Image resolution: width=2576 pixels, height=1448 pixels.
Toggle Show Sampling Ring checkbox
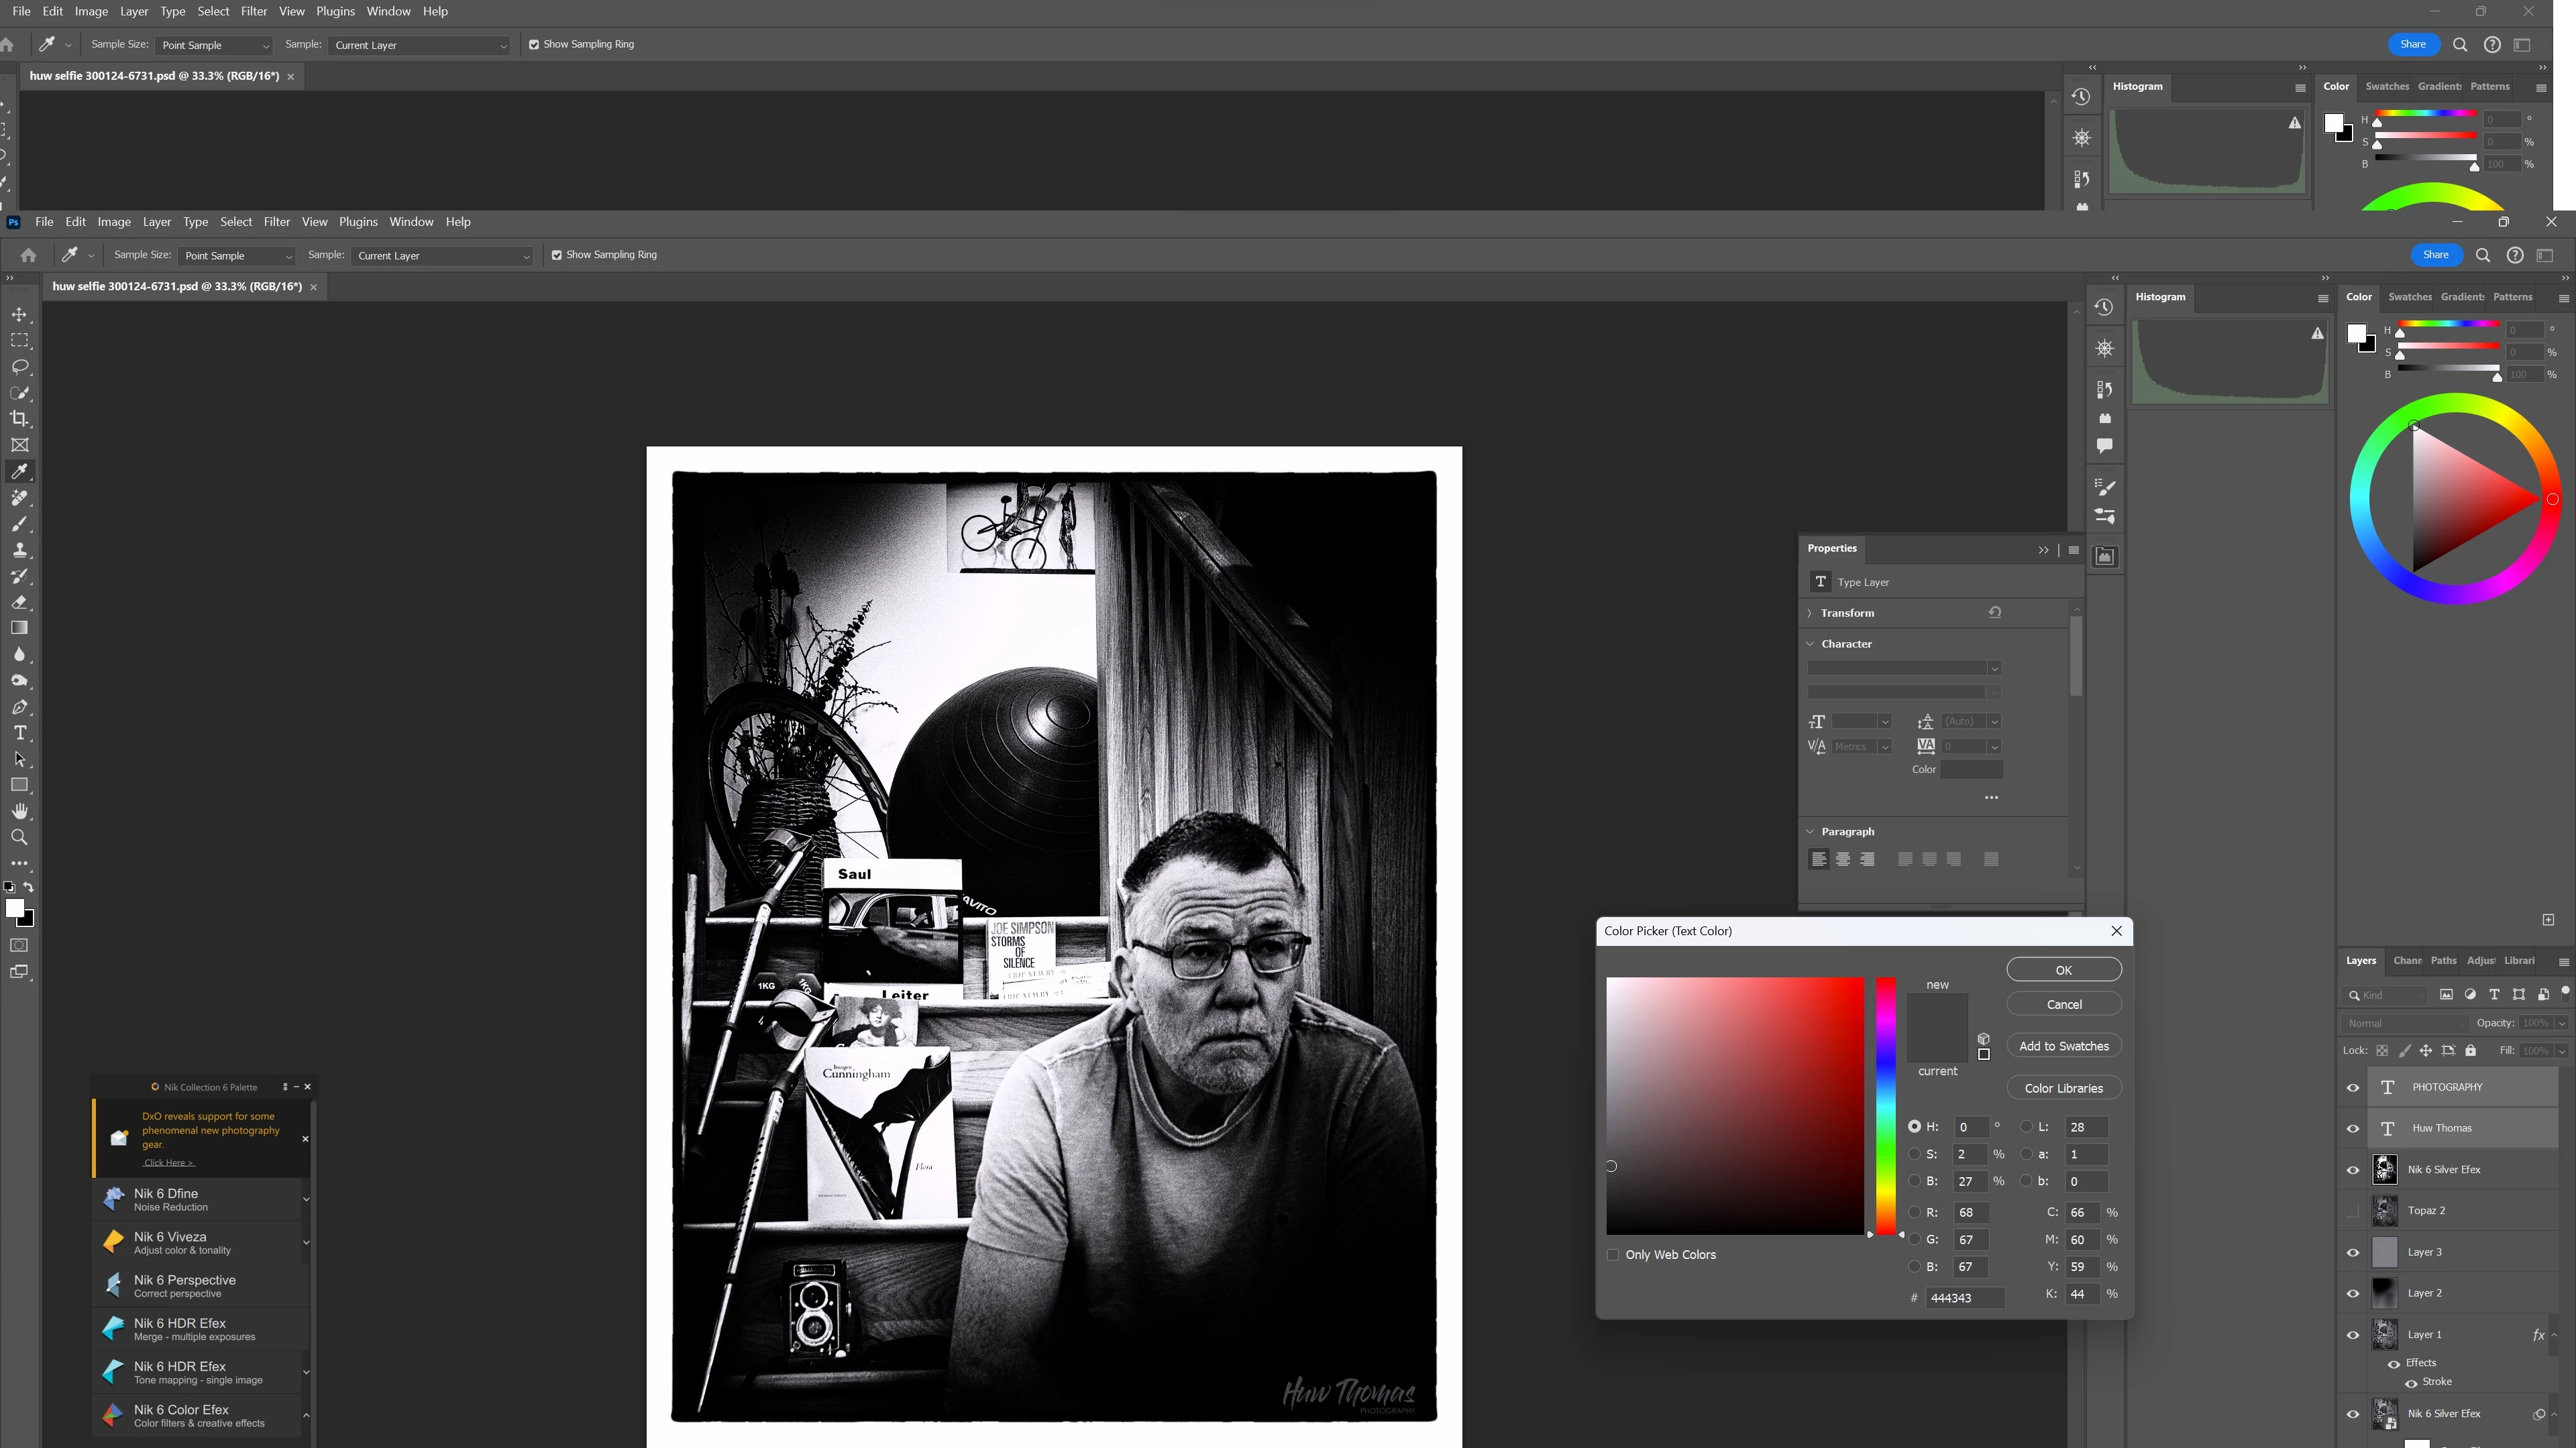click(557, 255)
